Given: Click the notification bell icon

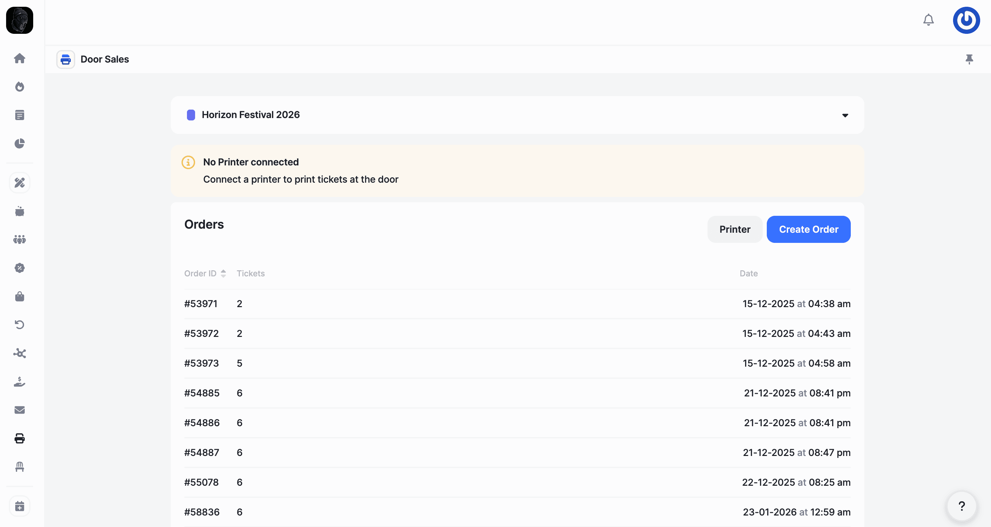Looking at the screenshot, I should pyautogui.click(x=928, y=20).
